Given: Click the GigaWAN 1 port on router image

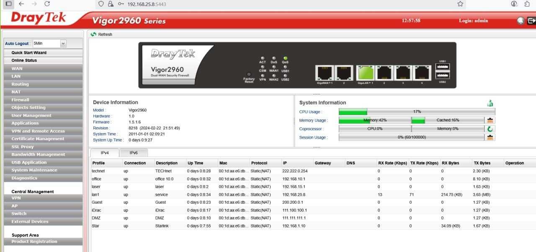Looking at the screenshot, I should pyautogui.click(x=325, y=73).
